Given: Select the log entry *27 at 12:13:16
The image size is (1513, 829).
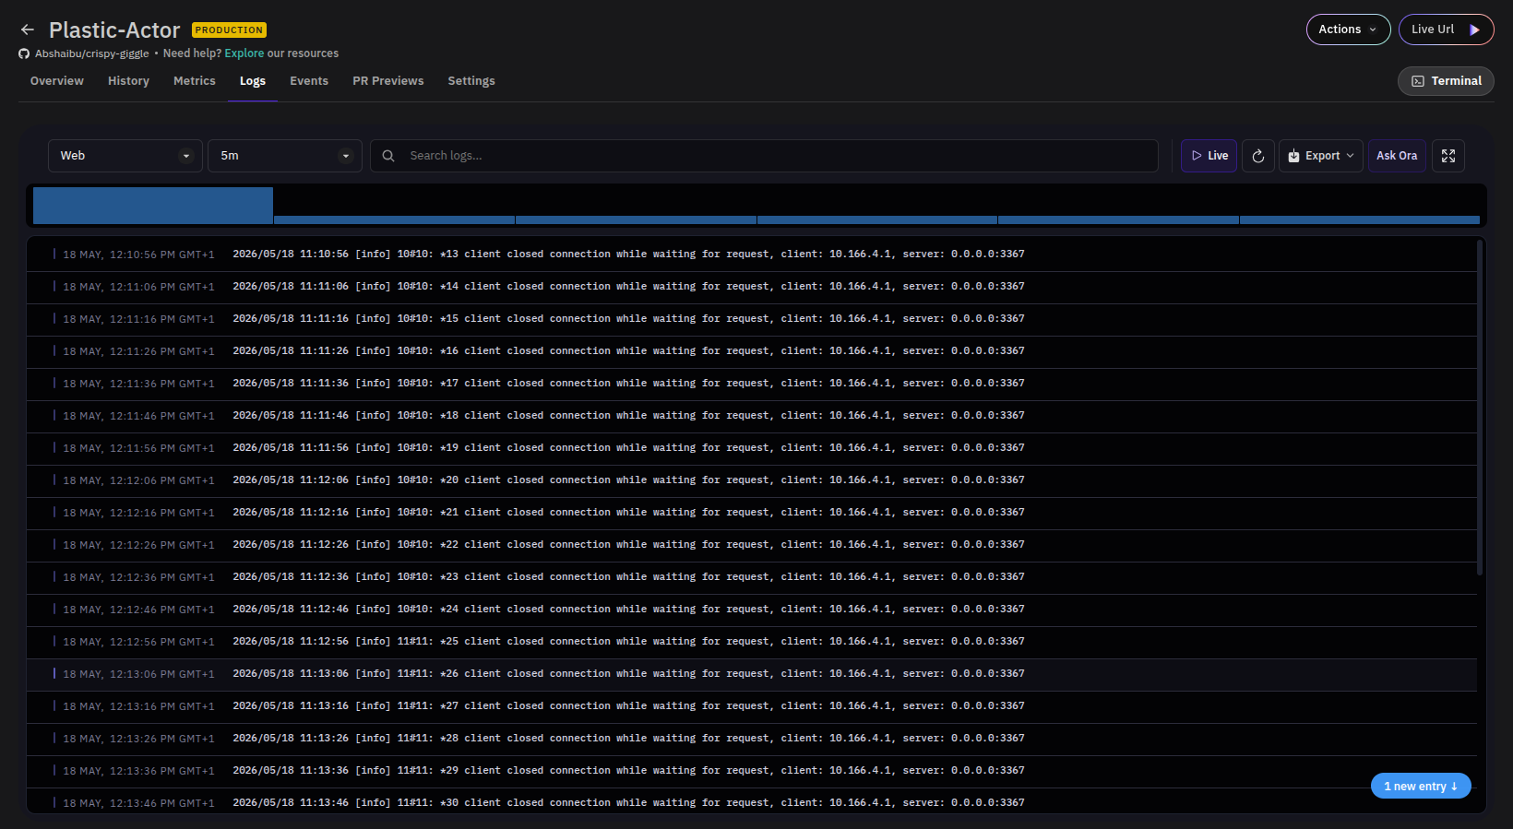Looking at the screenshot, I should pyautogui.click(x=752, y=706).
